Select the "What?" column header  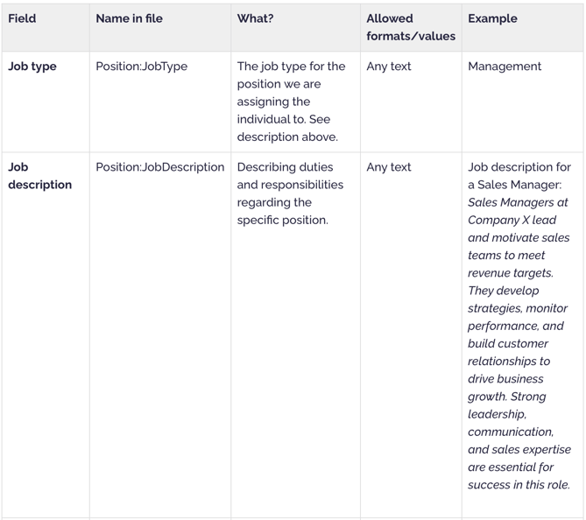point(255,18)
